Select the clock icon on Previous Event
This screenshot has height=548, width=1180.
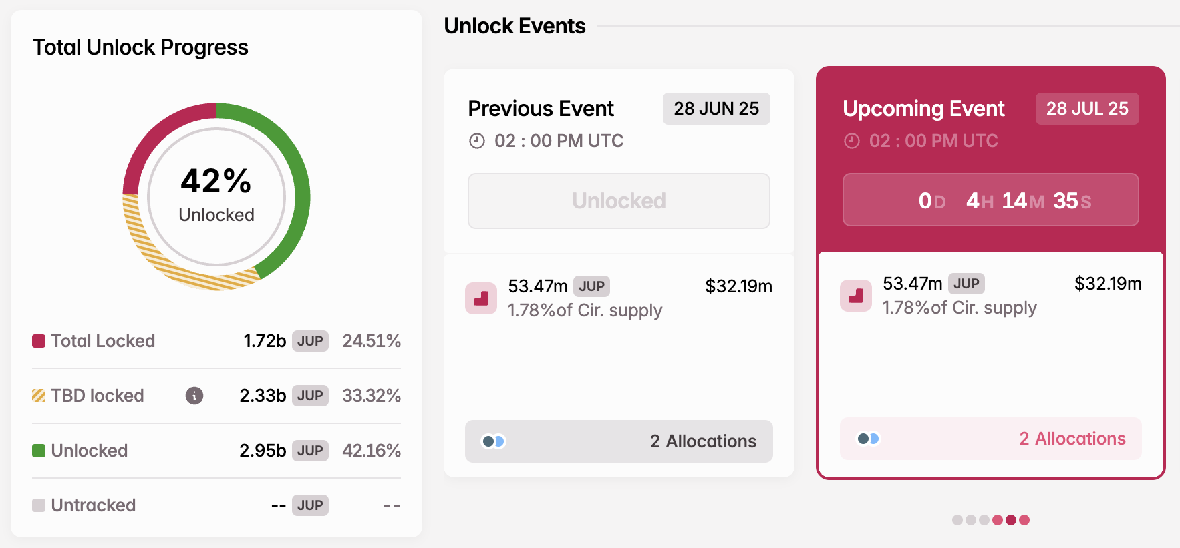[x=476, y=141]
